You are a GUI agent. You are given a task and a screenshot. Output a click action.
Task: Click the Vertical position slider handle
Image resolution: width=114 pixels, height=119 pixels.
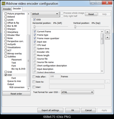point(75,27)
